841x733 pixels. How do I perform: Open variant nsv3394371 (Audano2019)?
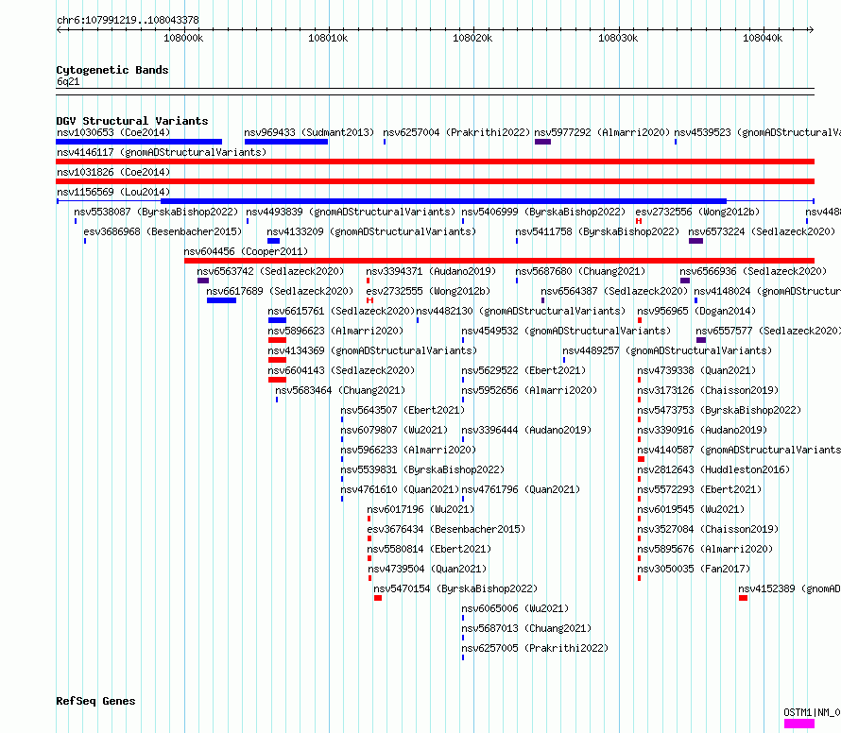pos(431,271)
